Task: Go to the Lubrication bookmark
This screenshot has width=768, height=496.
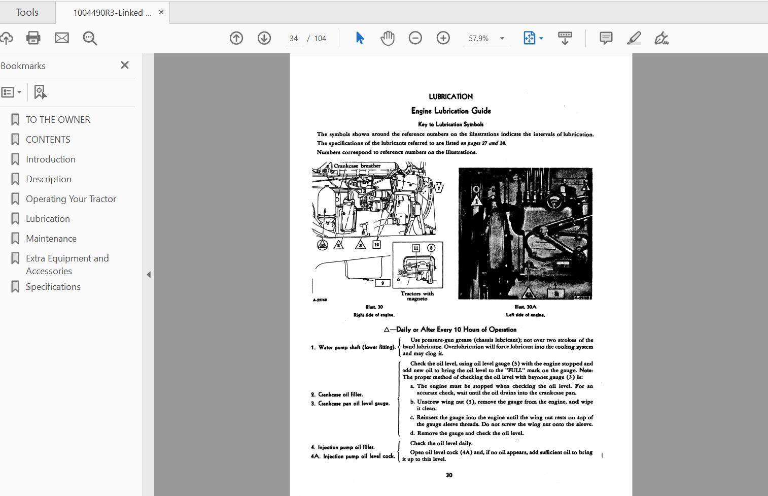Action: click(x=48, y=219)
